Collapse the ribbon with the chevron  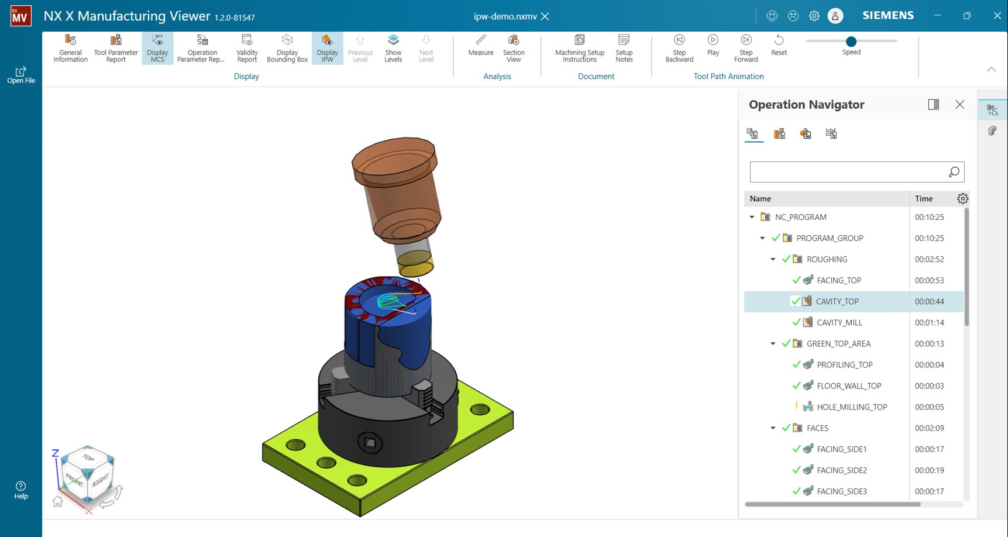click(992, 70)
